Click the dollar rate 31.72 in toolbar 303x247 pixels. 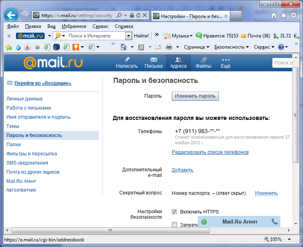pyautogui.click(x=282, y=36)
